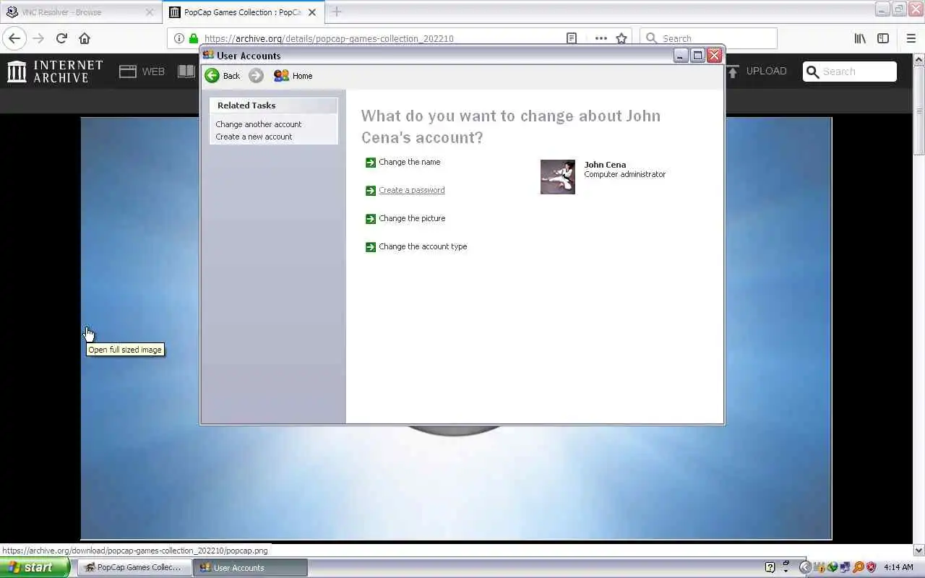This screenshot has width=925, height=578.
Task: Choose Change another account in Related Tasks
Action: coord(258,124)
